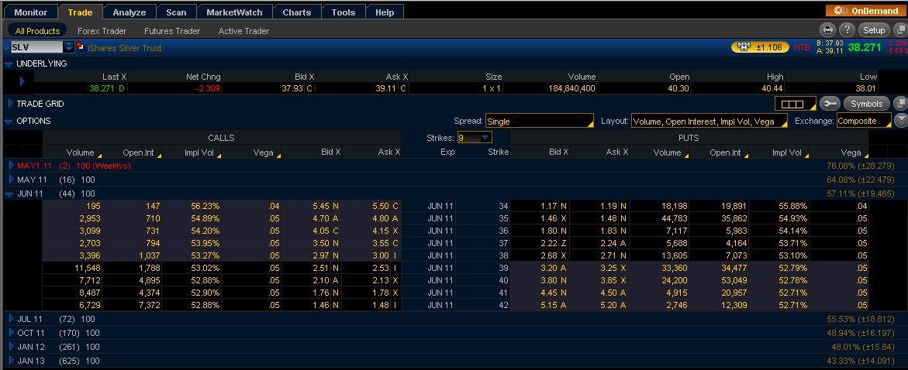Open the Analyze tab
Viewport: 908px width, 370px height.
coord(129,12)
